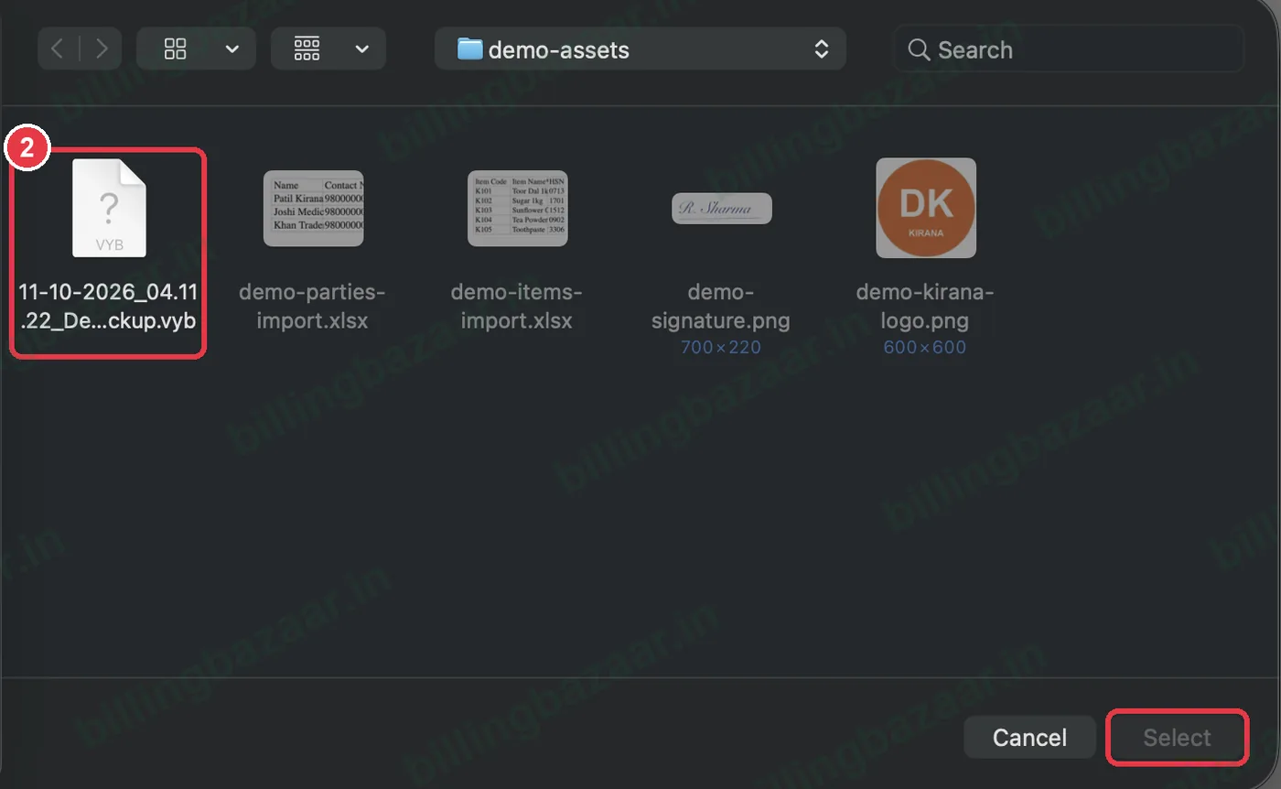This screenshot has height=789, width=1281.
Task: Go forward with the right chevron arrow
Action: pos(102,49)
